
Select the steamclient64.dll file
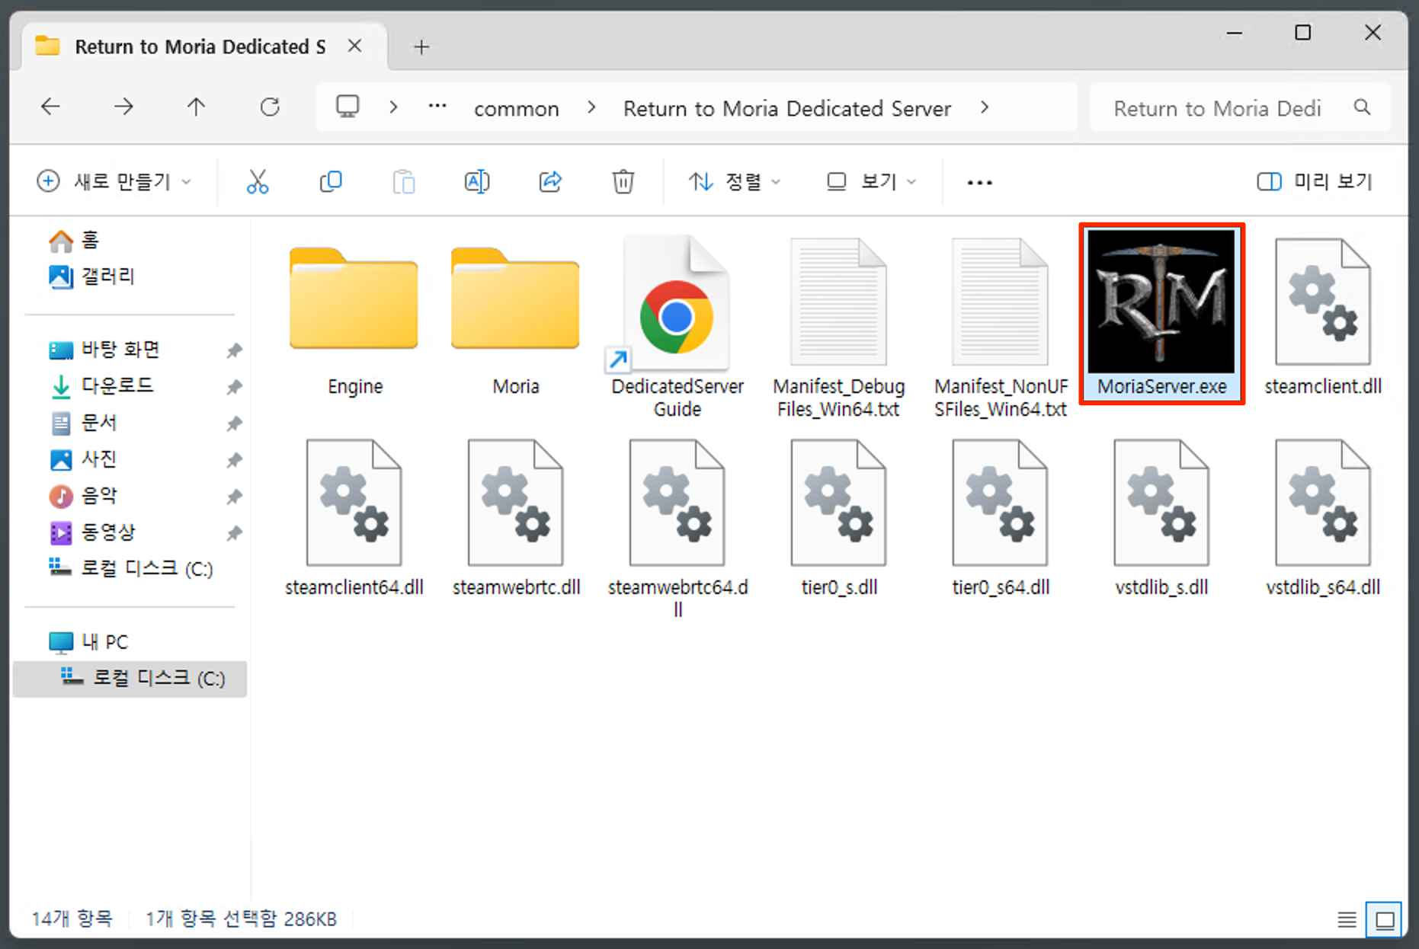pos(354,518)
